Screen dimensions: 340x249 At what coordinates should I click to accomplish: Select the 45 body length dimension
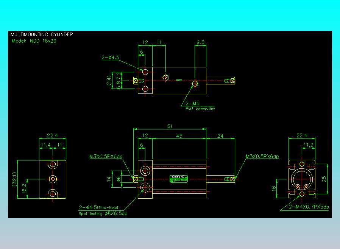point(179,136)
